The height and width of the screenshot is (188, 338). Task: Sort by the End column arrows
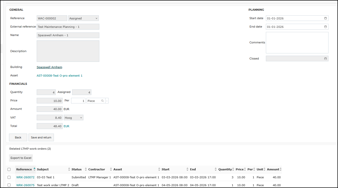(216, 169)
